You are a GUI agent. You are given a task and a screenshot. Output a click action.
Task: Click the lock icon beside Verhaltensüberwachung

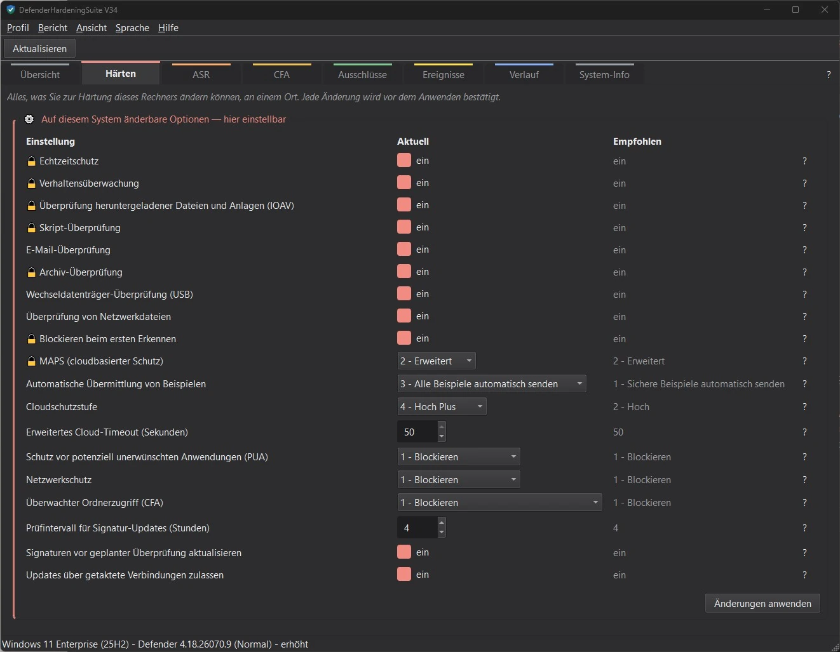(x=31, y=183)
